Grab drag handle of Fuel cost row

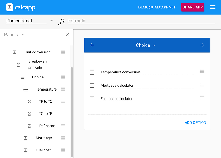click(63, 150)
